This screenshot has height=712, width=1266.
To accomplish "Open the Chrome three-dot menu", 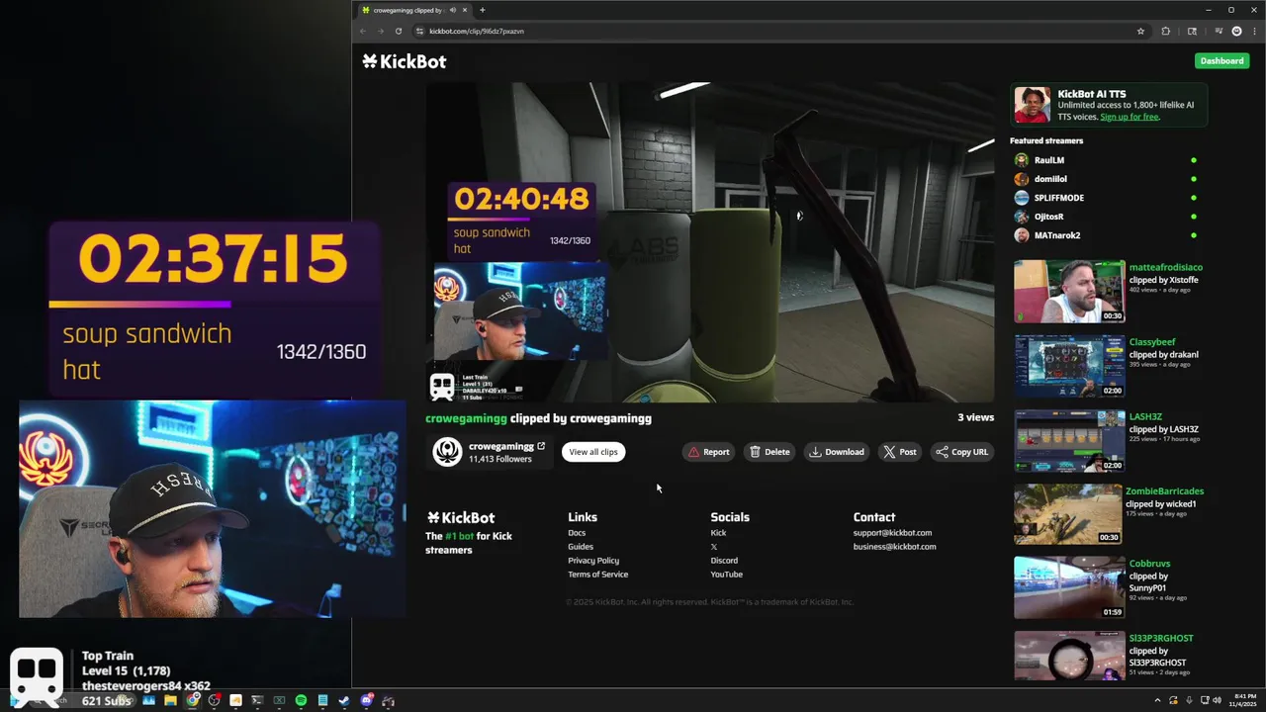I will pyautogui.click(x=1254, y=31).
